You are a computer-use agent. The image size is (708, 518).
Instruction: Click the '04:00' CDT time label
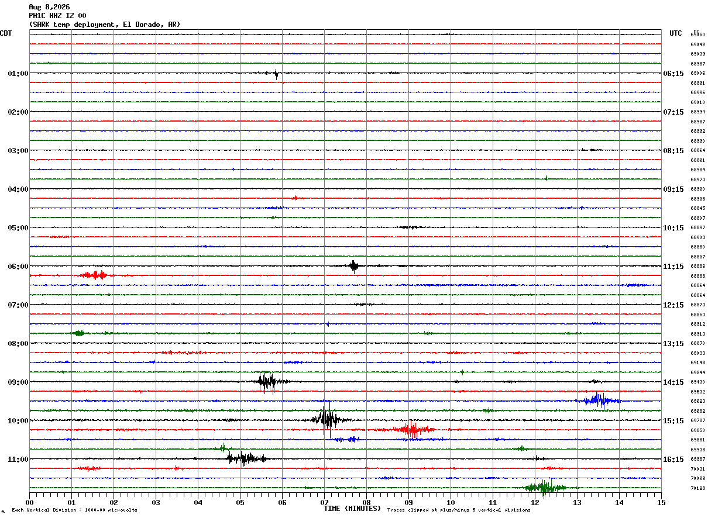18,189
